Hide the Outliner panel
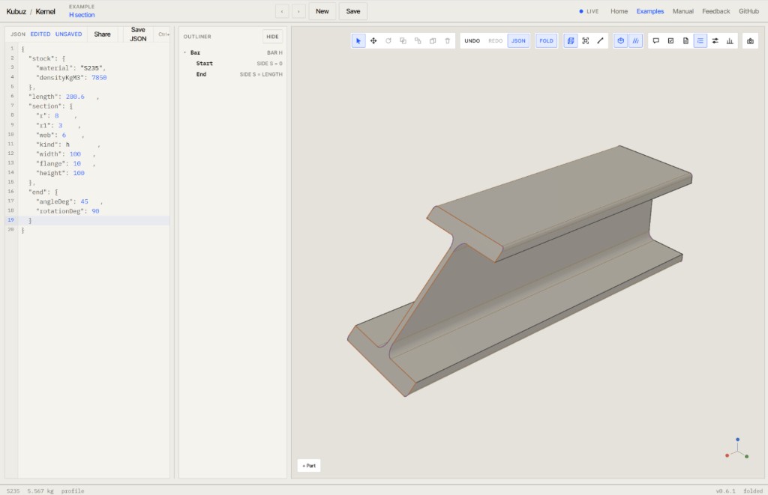This screenshot has height=495, width=768. click(x=272, y=37)
